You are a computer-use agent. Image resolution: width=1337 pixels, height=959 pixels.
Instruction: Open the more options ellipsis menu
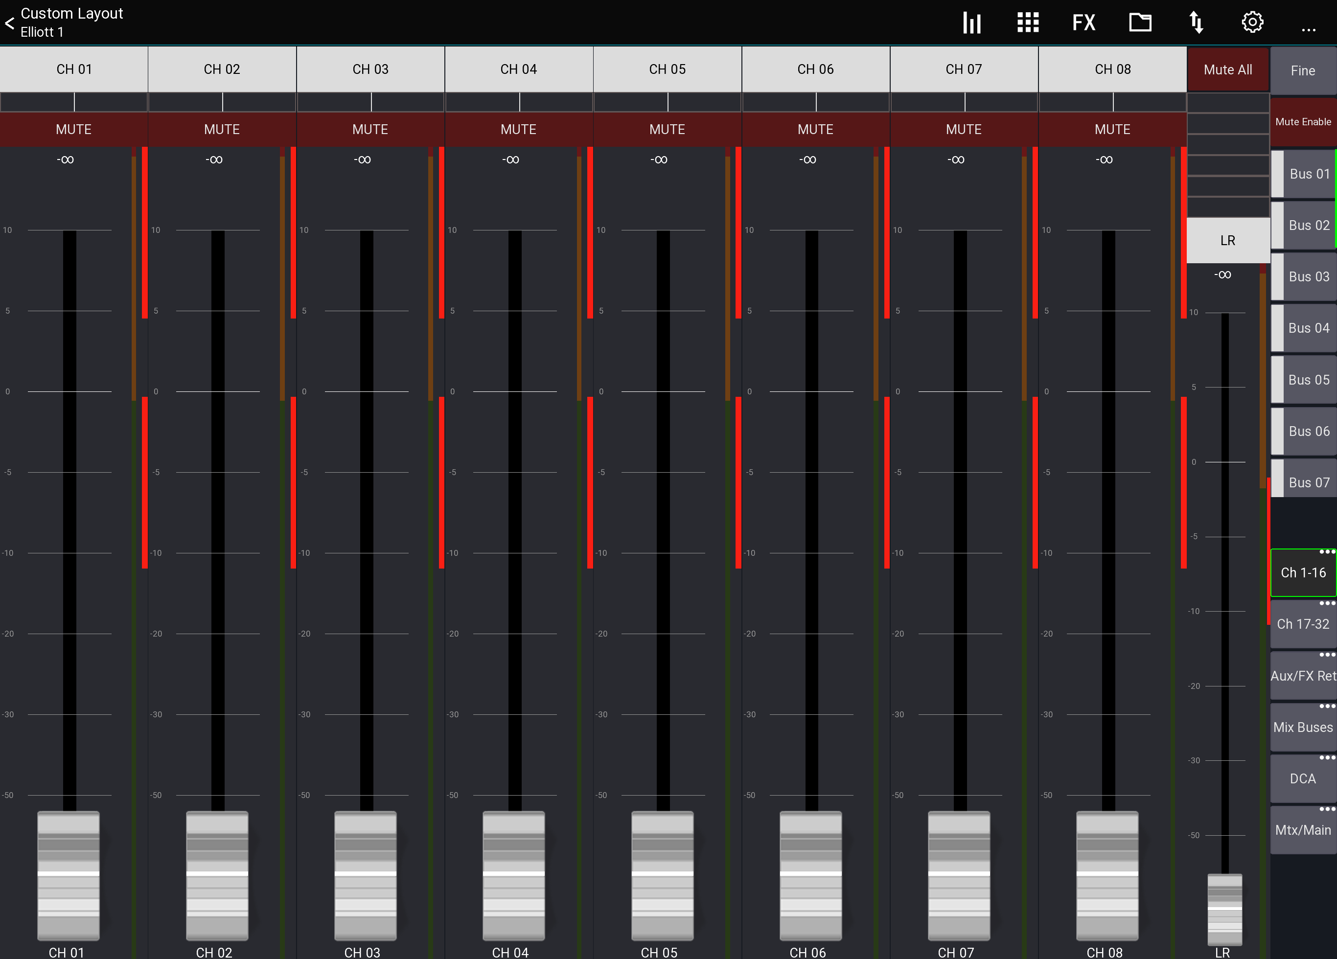pos(1309,29)
